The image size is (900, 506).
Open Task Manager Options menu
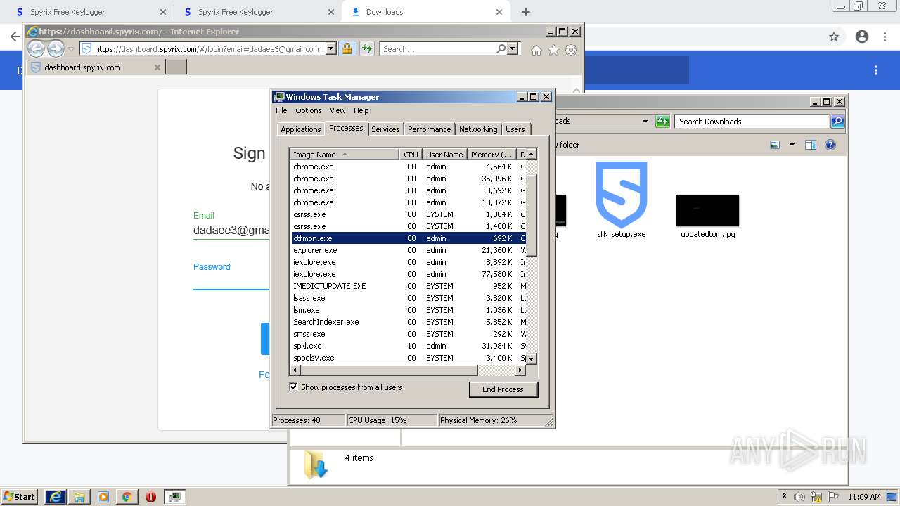pyautogui.click(x=308, y=110)
